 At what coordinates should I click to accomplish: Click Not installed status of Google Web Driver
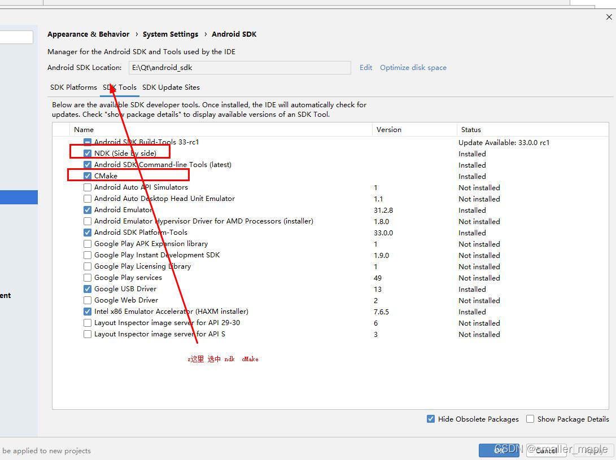coord(479,300)
